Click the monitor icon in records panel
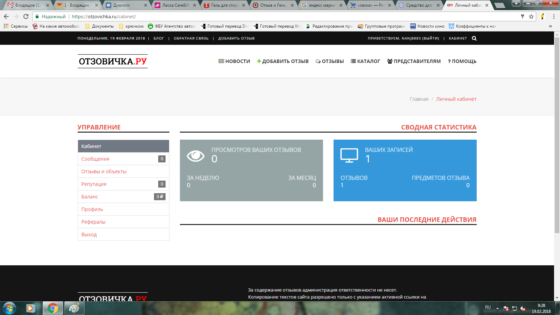 [349, 155]
